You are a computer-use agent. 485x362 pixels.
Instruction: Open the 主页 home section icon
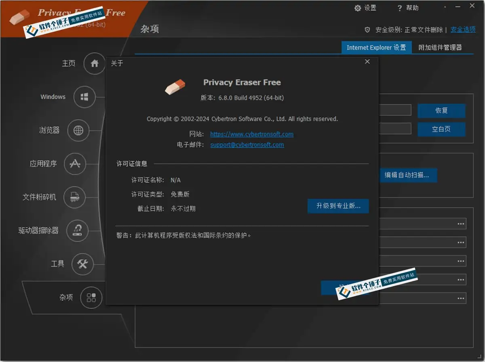click(x=95, y=63)
